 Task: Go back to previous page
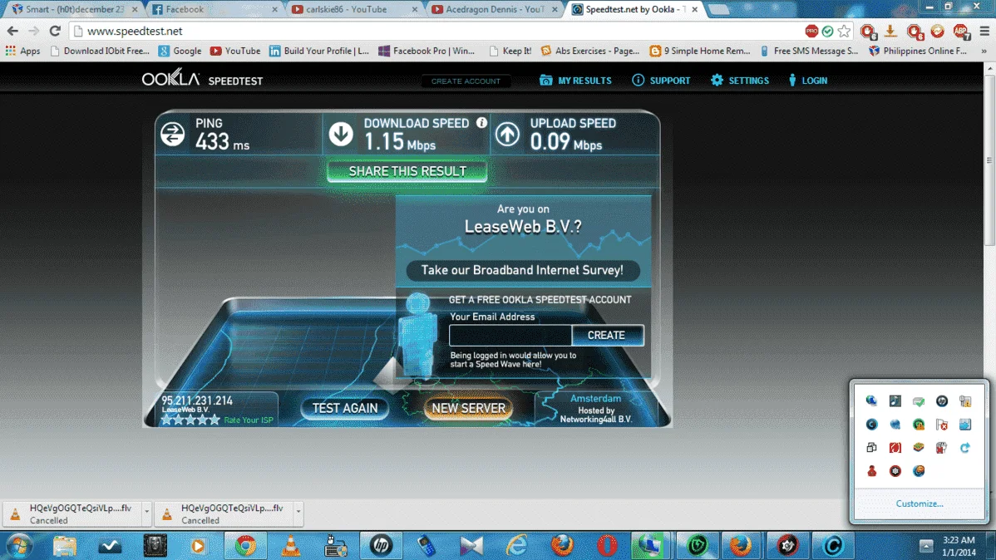click(12, 31)
